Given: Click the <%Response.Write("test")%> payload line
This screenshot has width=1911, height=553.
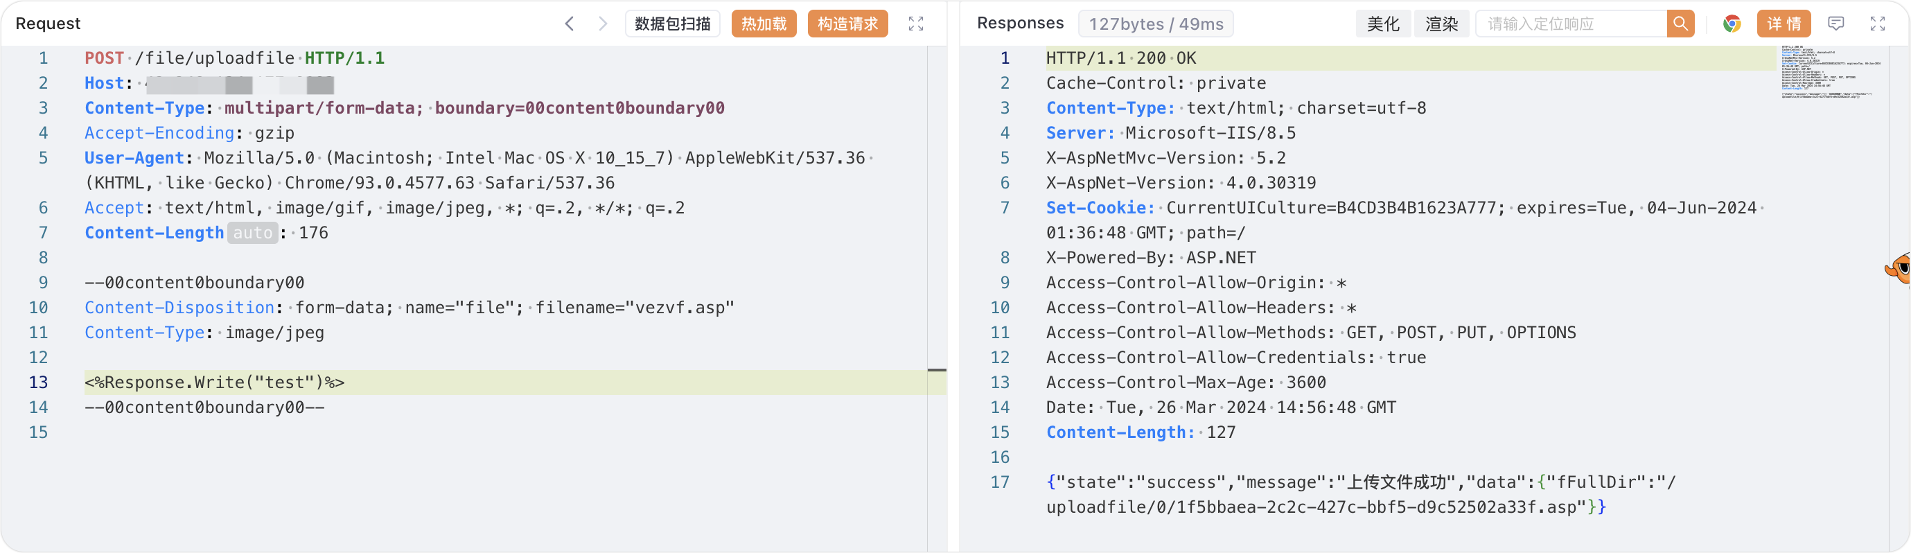Looking at the screenshot, I should point(214,383).
